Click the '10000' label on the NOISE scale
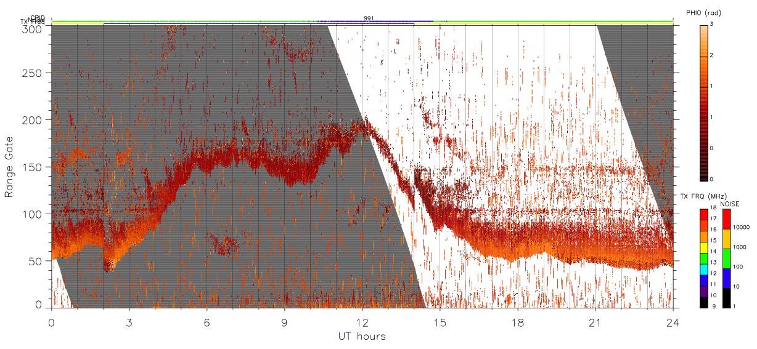The width and height of the screenshot is (757, 349). [742, 227]
